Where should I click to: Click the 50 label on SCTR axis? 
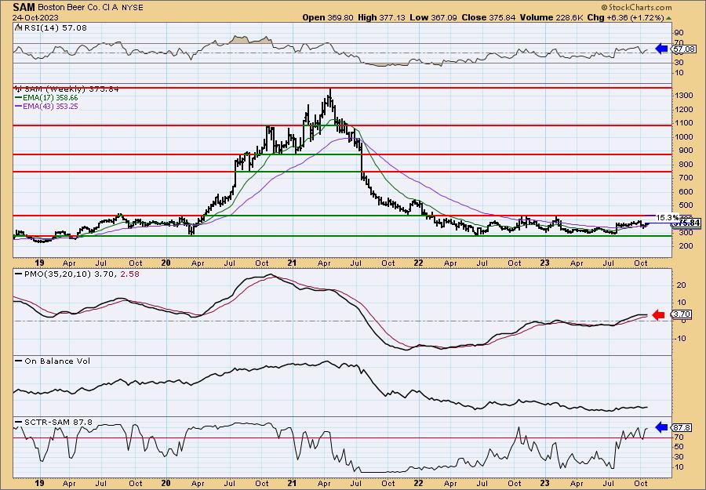[679, 447]
